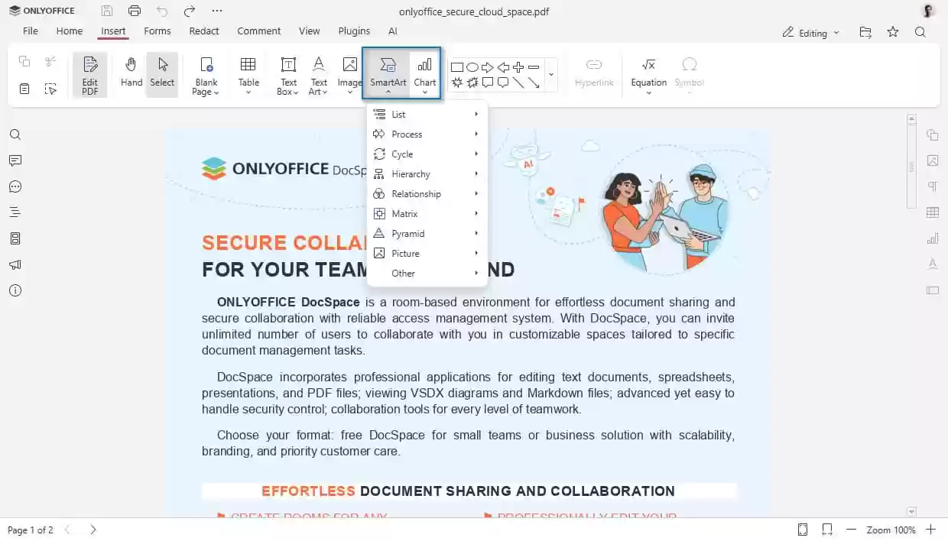This screenshot has width=948, height=541.
Task: Open the Comments panel in the left sidebar
Action: (15, 160)
